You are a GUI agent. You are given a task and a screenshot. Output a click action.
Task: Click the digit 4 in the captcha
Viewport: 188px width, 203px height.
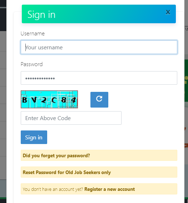tap(74, 100)
